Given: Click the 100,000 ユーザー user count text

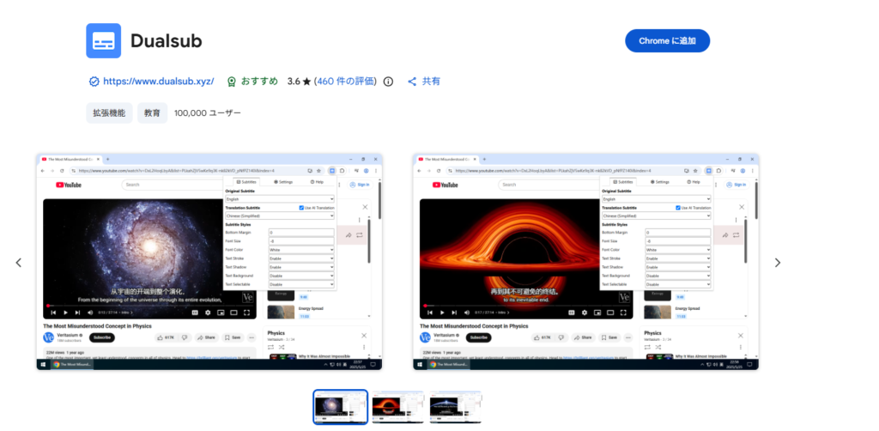Looking at the screenshot, I should point(208,113).
